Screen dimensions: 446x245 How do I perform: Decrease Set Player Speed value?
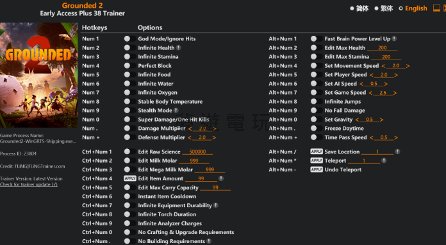[x=372, y=75]
